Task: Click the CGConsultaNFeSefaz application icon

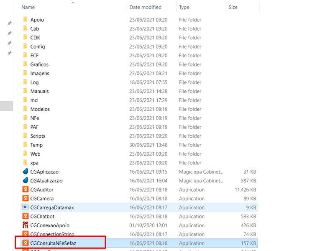Action: [x=25, y=243]
